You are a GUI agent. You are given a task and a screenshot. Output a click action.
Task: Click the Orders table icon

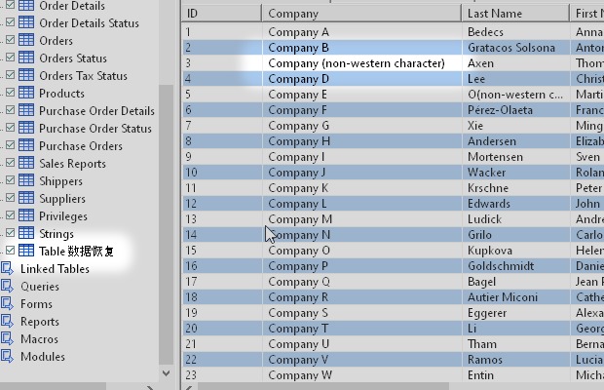click(x=27, y=41)
